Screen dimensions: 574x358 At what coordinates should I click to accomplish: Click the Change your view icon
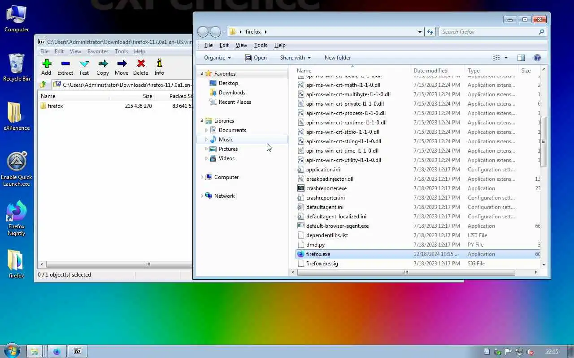click(x=496, y=58)
